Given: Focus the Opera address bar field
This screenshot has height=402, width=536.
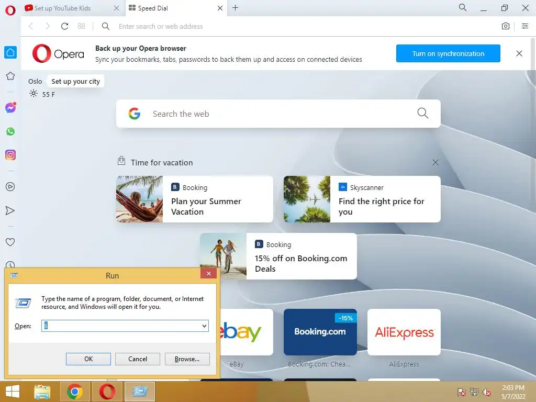Looking at the screenshot, I should pos(301,26).
